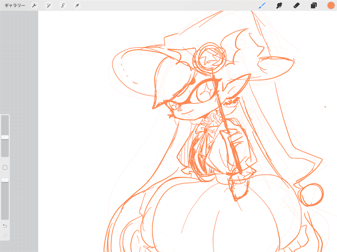This screenshot has width=337, height=252.
Task: Click the brush size slider handle
Action: coord(5,137)
